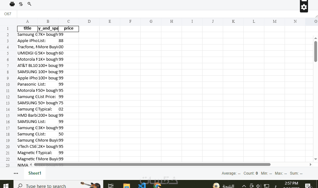Screen dimensions: 318x188
Task: Open the sheet options ellipsis menu
Action: 16,173
